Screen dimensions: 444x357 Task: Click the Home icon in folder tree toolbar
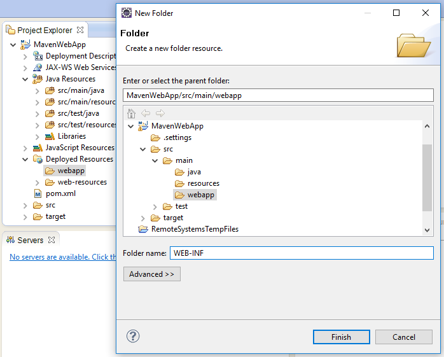[x=131, y=113]
